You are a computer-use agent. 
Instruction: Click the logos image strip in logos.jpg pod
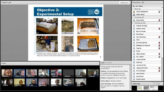click(x=148, y=88)
